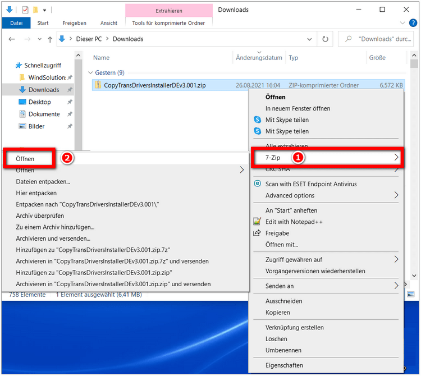
Task: Sort by Änderungsdatum column header
Action: point(259,58)
